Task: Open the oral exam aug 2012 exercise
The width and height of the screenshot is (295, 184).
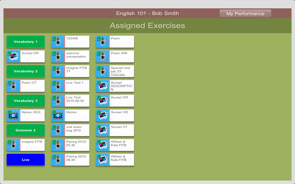Action: tap(71, 130)
